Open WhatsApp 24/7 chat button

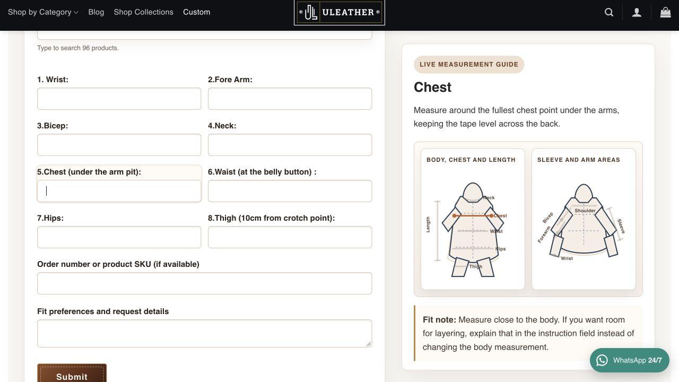pyautogui.click(x=630, y=360)
